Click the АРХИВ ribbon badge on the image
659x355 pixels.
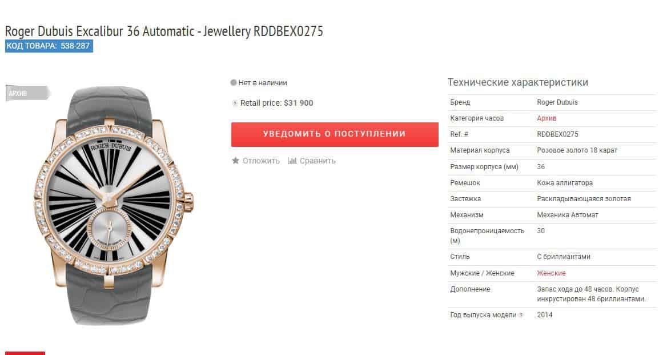point(27,93)
